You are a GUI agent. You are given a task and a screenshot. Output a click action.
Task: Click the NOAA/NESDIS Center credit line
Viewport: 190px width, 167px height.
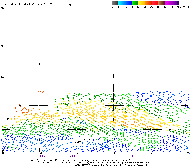tap(111, 165)
